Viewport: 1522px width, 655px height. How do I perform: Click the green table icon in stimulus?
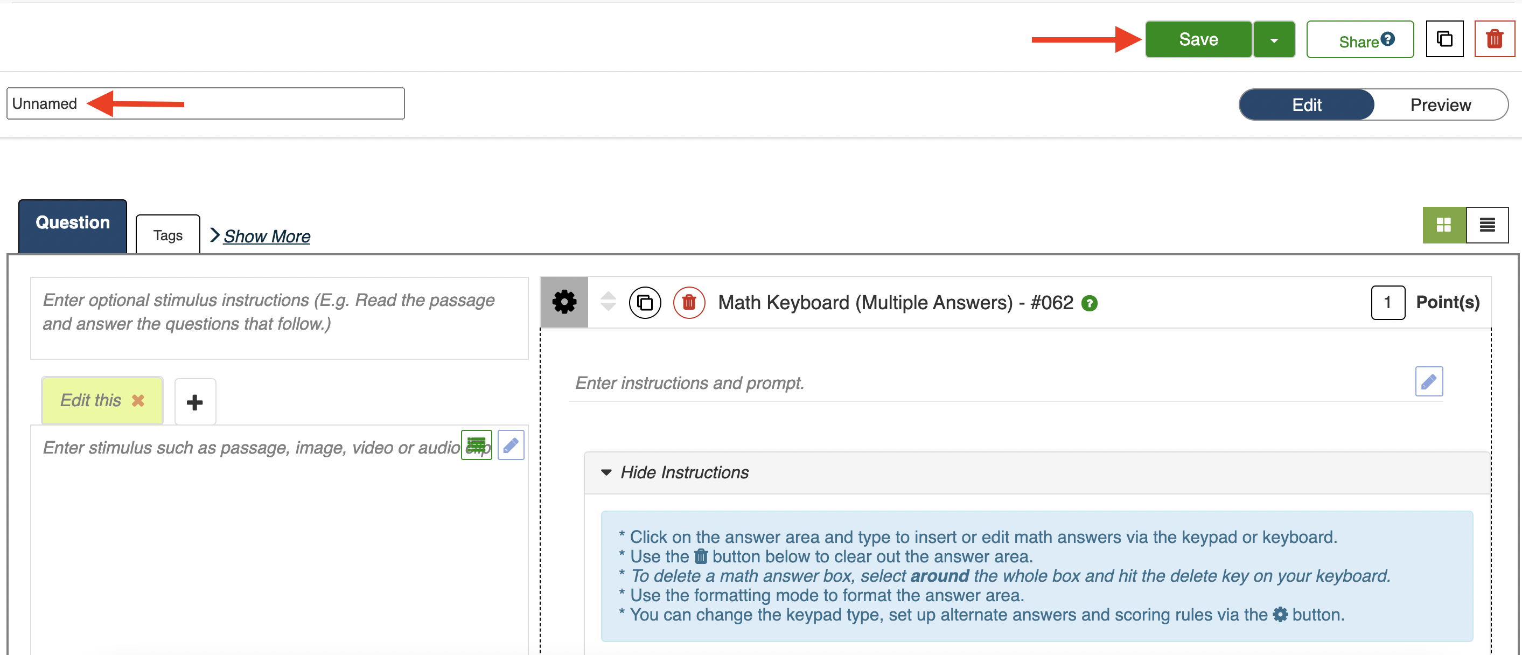(x=476, y=444)
